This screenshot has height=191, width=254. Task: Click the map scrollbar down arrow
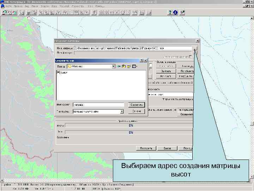tap(252, 177)
